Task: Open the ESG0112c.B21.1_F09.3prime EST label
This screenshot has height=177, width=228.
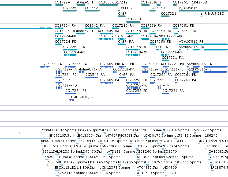Action: coord(78,168)
